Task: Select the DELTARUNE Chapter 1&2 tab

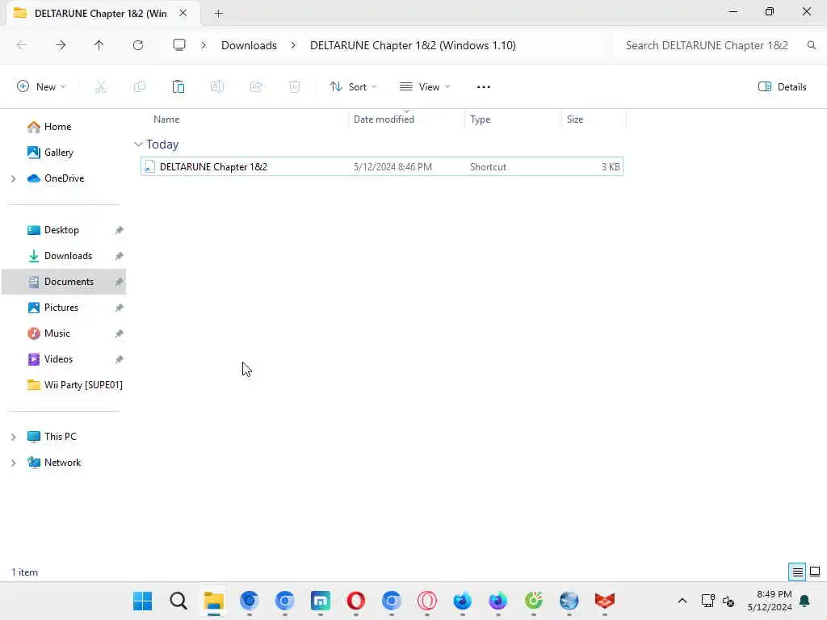Action: [x=100, y=14]
